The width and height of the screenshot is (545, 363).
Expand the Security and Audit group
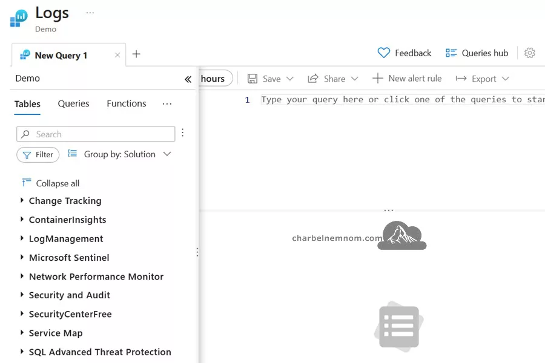click(x=22, y=295)
